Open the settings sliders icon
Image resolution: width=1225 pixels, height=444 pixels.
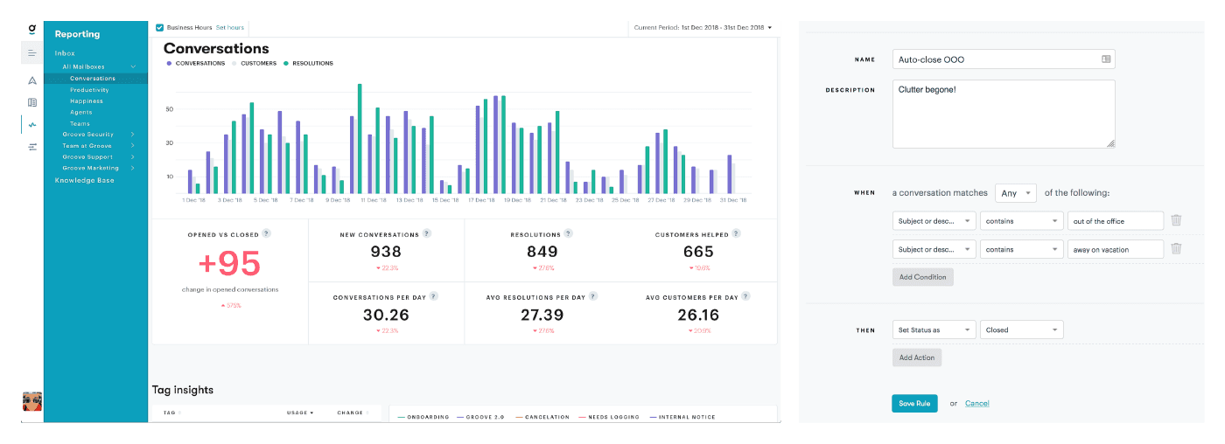pyautogui.click(x=32, y=147)
